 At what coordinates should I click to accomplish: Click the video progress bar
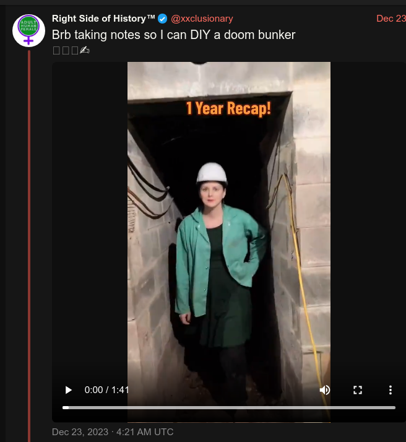click(229, 407)
